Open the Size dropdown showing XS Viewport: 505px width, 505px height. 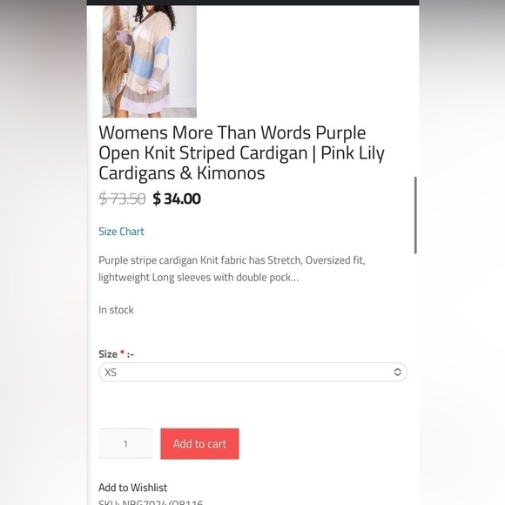coord(252,373)
